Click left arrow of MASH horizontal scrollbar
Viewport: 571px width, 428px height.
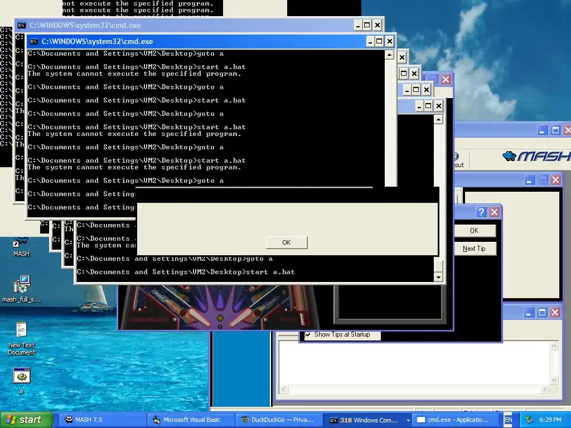coord(284,390)
